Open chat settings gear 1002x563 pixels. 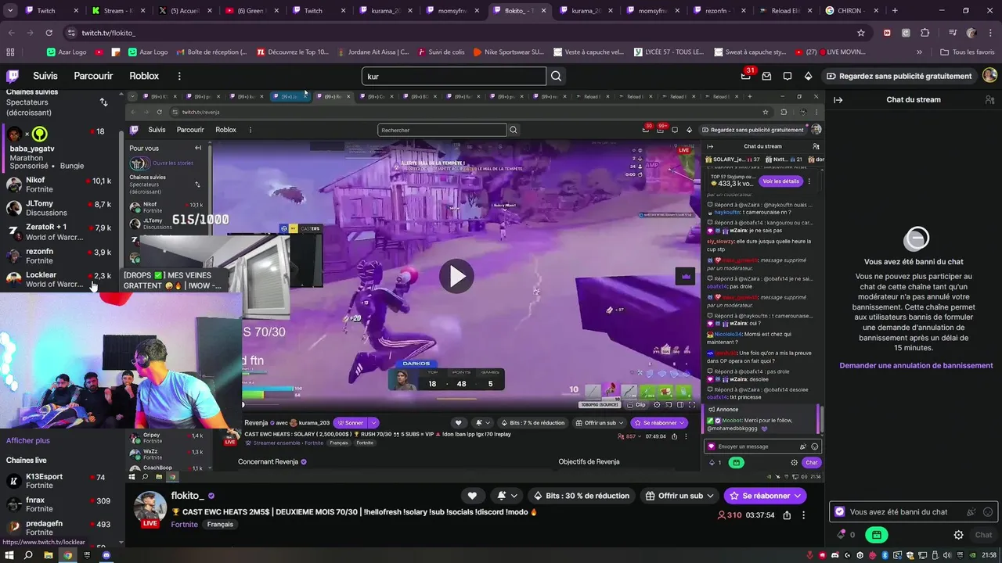(x=958, y=535)
